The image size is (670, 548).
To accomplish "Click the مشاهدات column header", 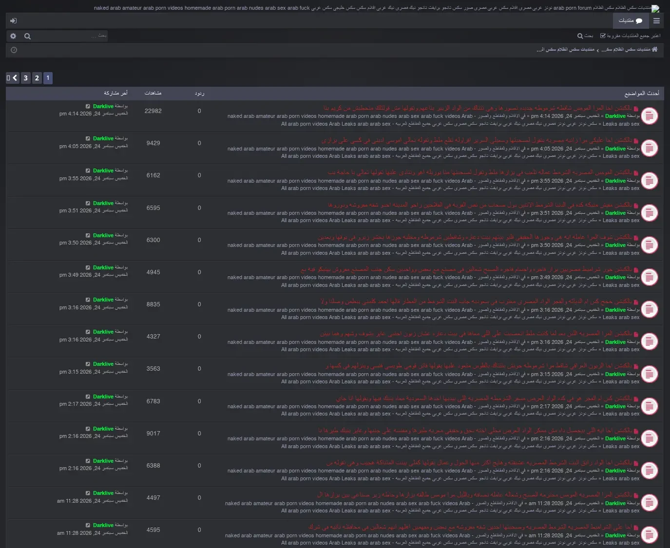I will pyautogui.click(x=153, y=93).
